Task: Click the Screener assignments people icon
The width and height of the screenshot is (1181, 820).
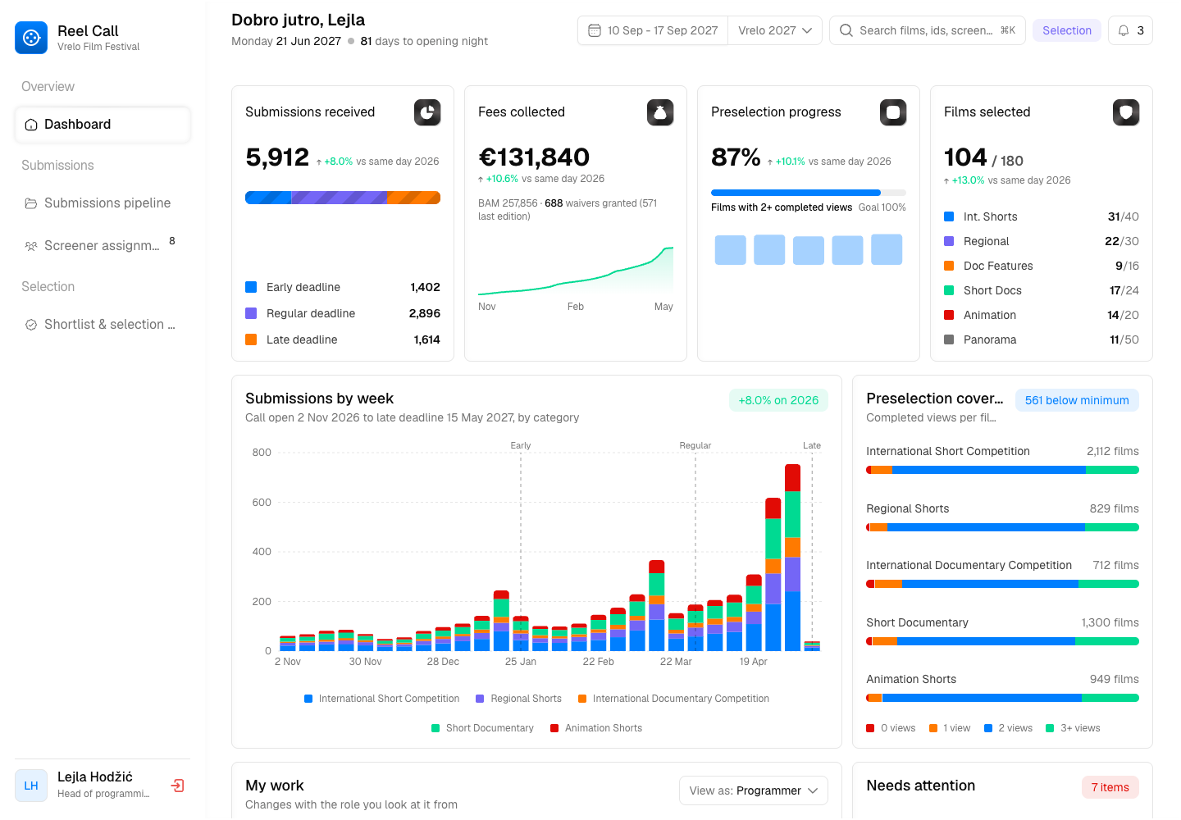Action: [x=31, y=246]
